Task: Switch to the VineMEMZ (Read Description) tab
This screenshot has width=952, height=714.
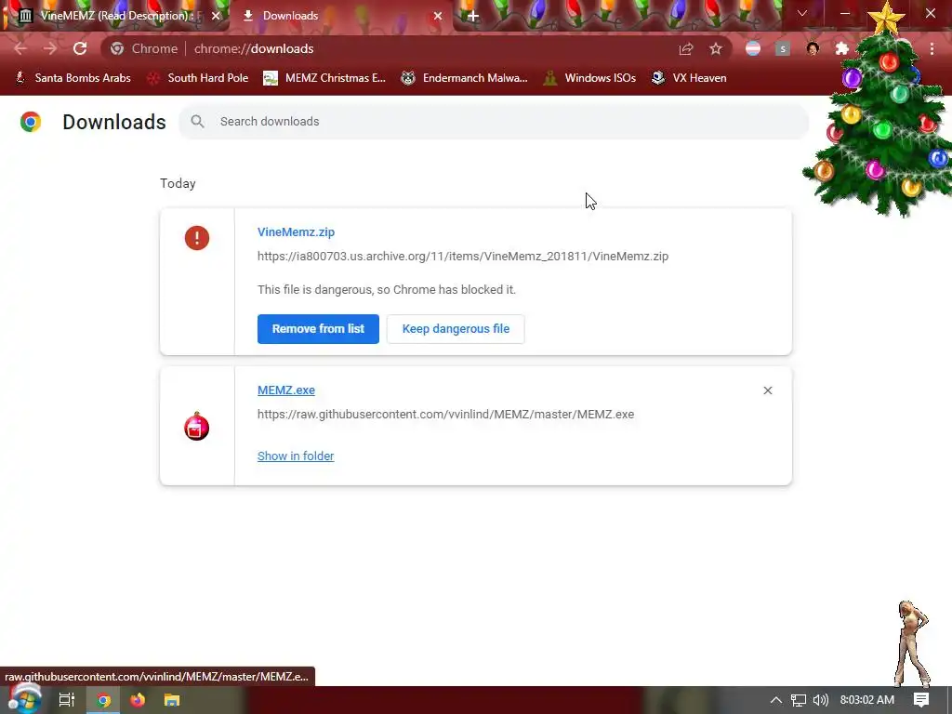Action: coord(114,16)
